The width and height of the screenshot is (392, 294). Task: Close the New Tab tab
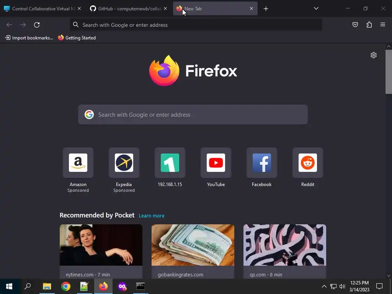click(x=252, y=8)
